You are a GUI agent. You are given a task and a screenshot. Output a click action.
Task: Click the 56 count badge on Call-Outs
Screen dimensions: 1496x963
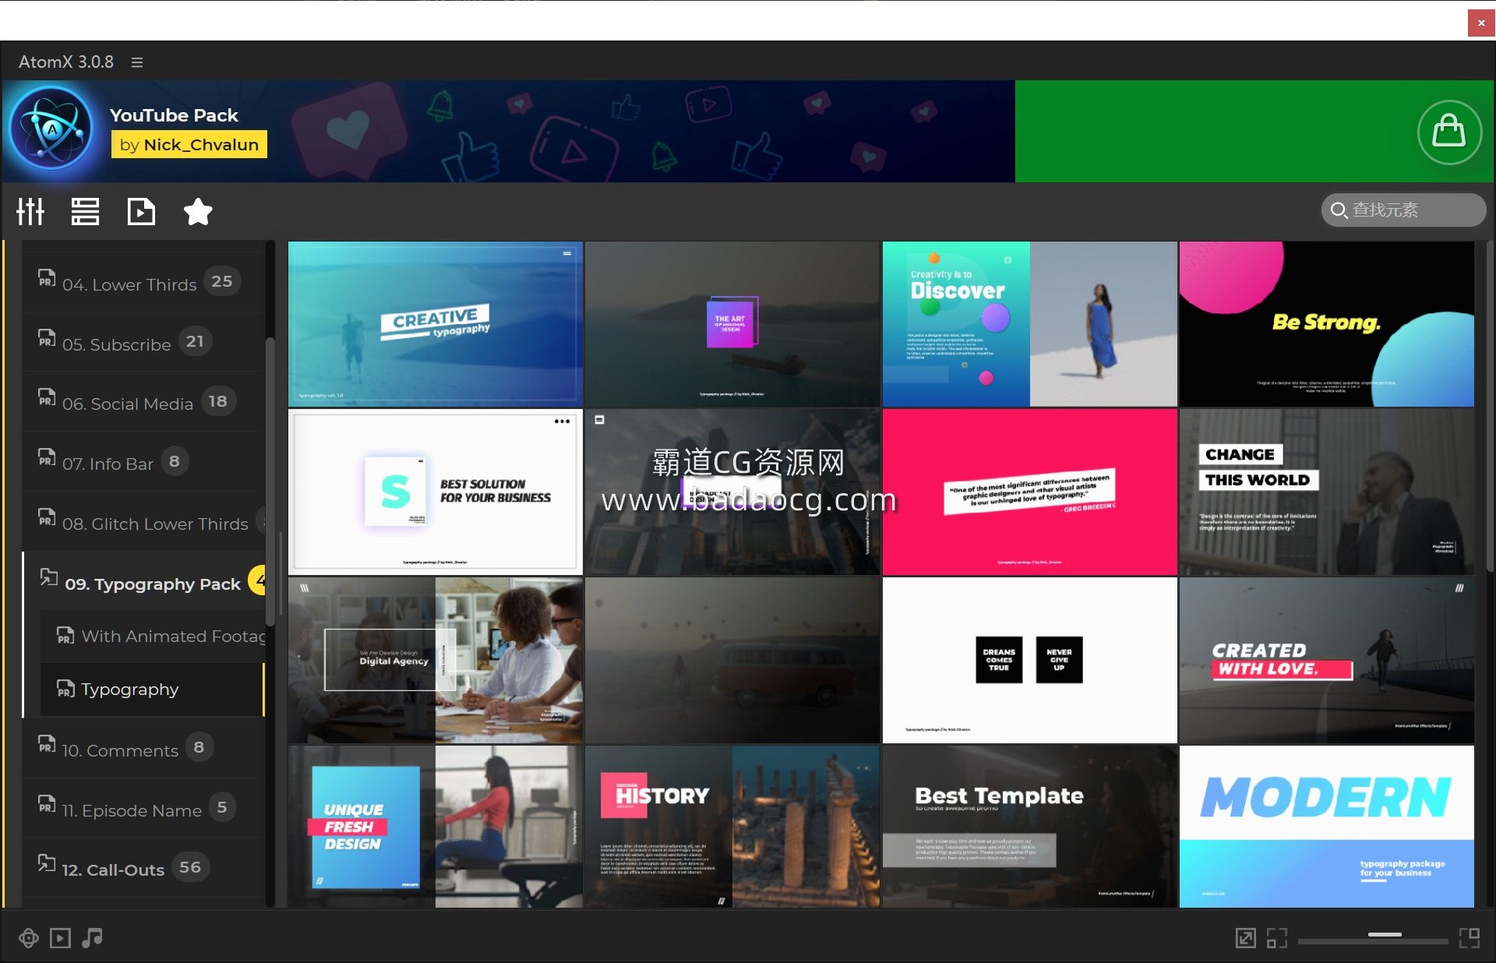pyautogui.click(x=190, y=867)
